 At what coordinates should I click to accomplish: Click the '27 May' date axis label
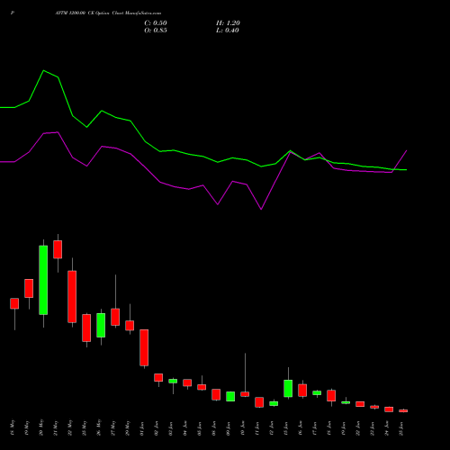(113, 427)
